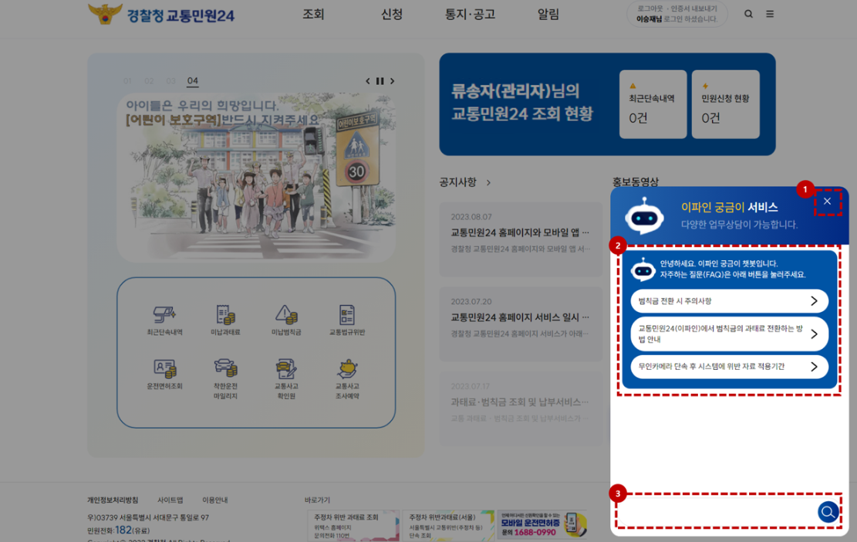Open the search magnifier in header
The width and height of the screenshot is (857, 542).
pos(748,14)
